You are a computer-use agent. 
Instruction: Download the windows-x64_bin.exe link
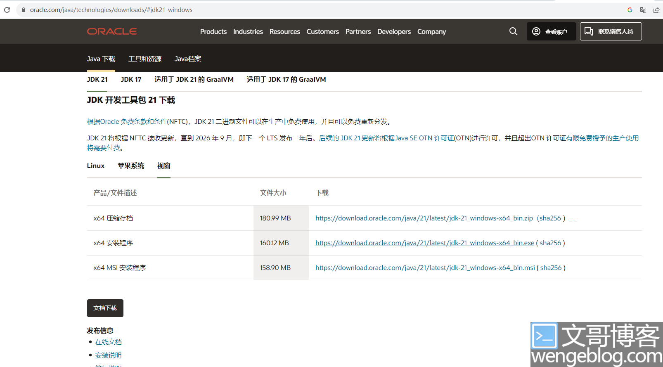[425, 243]
